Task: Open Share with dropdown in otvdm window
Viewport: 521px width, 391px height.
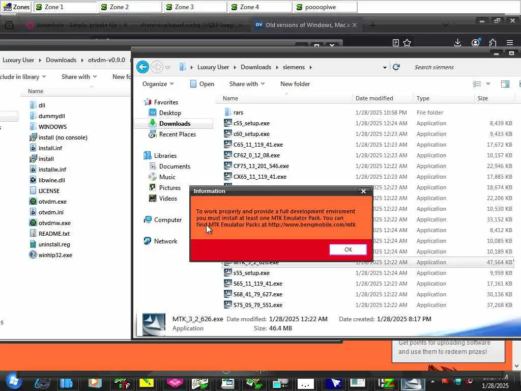Action: click(79, 77)
